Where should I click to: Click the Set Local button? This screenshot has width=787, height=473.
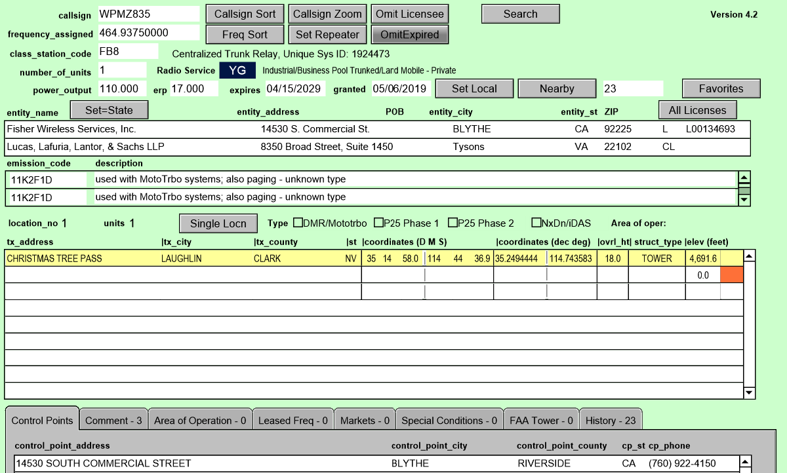pyautogui.click(x=474, y=88)
